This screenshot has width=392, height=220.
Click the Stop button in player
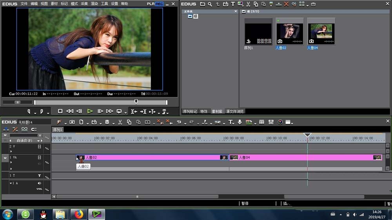pyautogui.click(x=60, y=111)
